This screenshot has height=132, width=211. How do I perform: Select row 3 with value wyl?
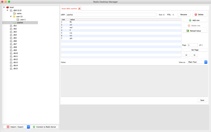click(x=121, y=28)
